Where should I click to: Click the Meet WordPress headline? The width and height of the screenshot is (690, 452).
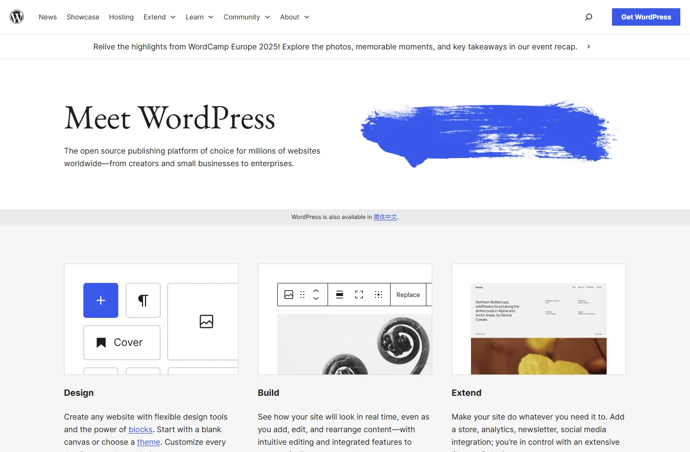(170, 118)
